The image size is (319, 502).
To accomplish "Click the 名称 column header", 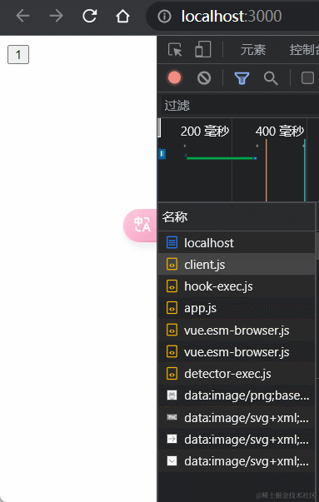I will click(175, 216).
